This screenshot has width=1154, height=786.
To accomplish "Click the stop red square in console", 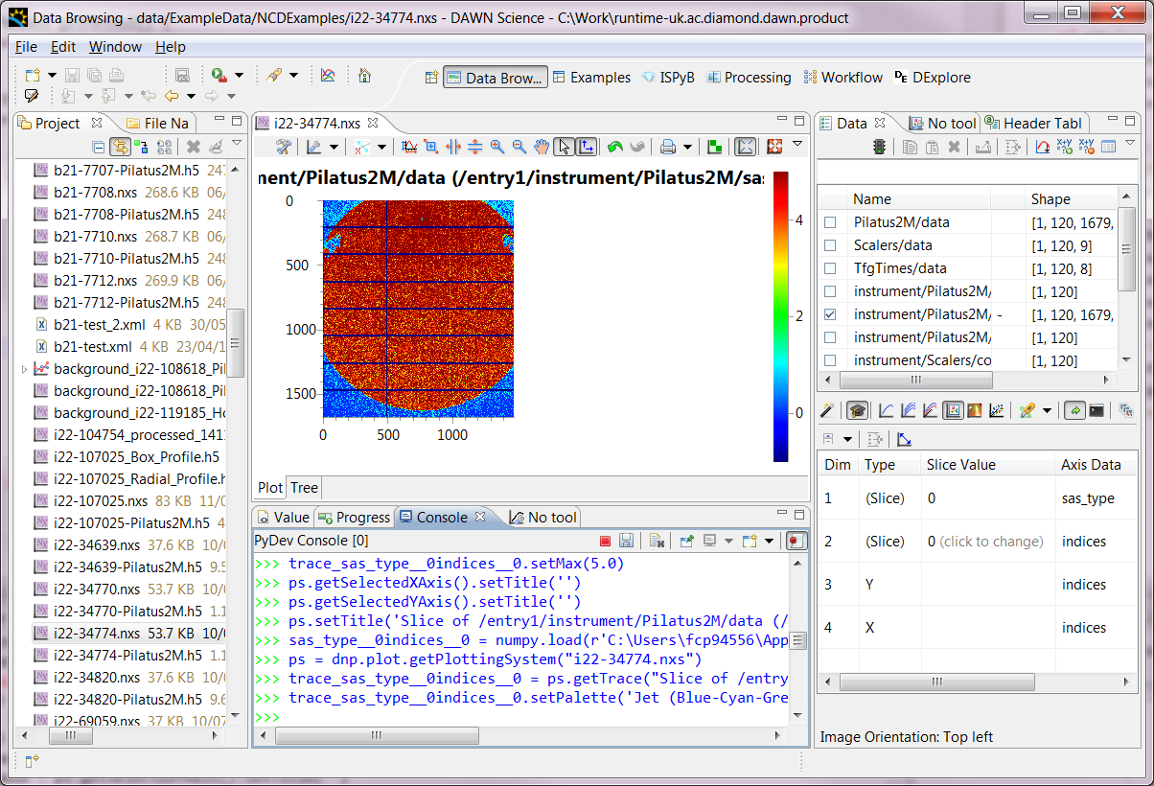I will [604, 541].
